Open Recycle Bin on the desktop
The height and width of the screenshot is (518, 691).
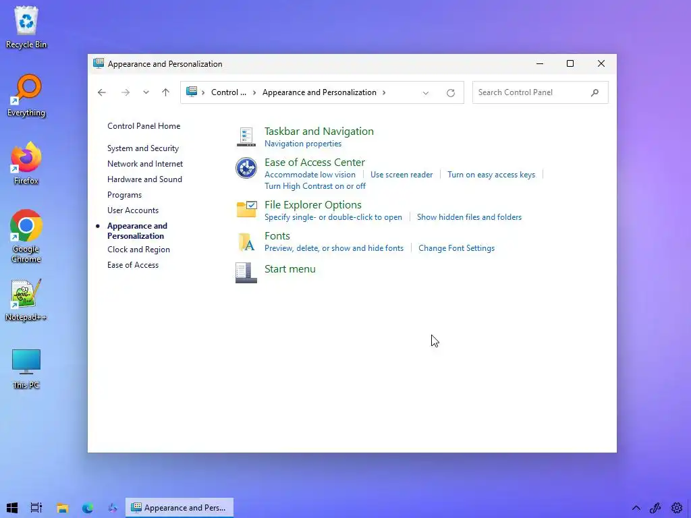click(x=26, y=27)
